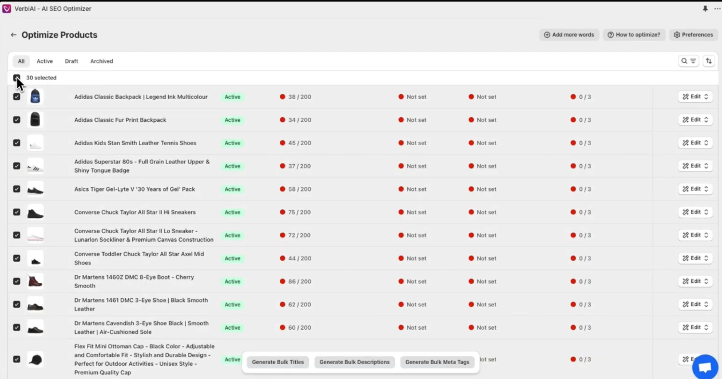Click Generate Bulk Descriptions
The image size is (722, 379).
(355, 362)
